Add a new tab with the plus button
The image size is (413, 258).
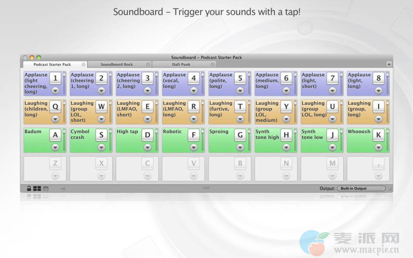click(x=389, y=64)
